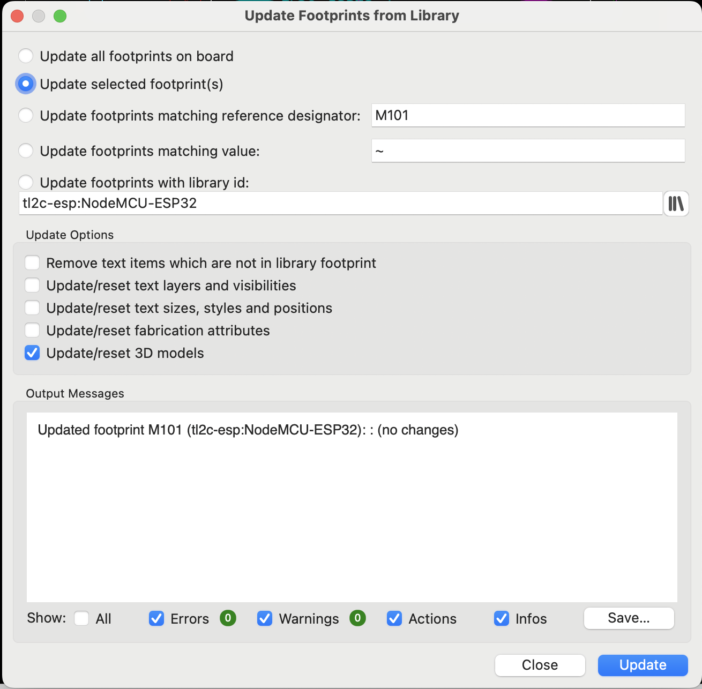Viewport: 702px width, 689px height.
Task: Select Update all footprints on board
Action: [26, 56]
